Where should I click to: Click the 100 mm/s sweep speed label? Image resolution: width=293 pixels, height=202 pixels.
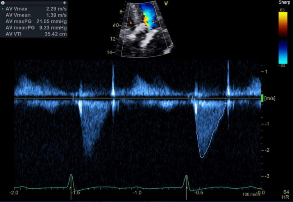click(x=251, y=195)
